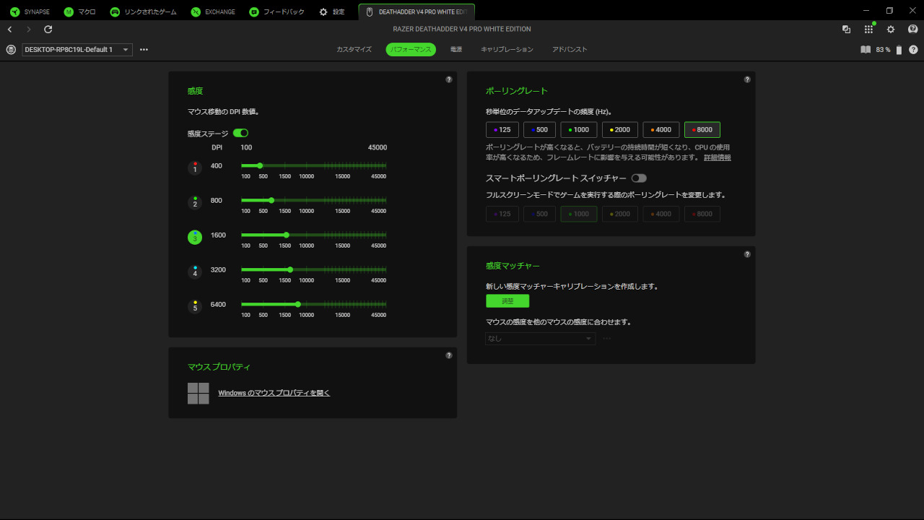Switch to the カスタマイズ subtab
This screenshot has height=520, width=924.
pos(354,50)
